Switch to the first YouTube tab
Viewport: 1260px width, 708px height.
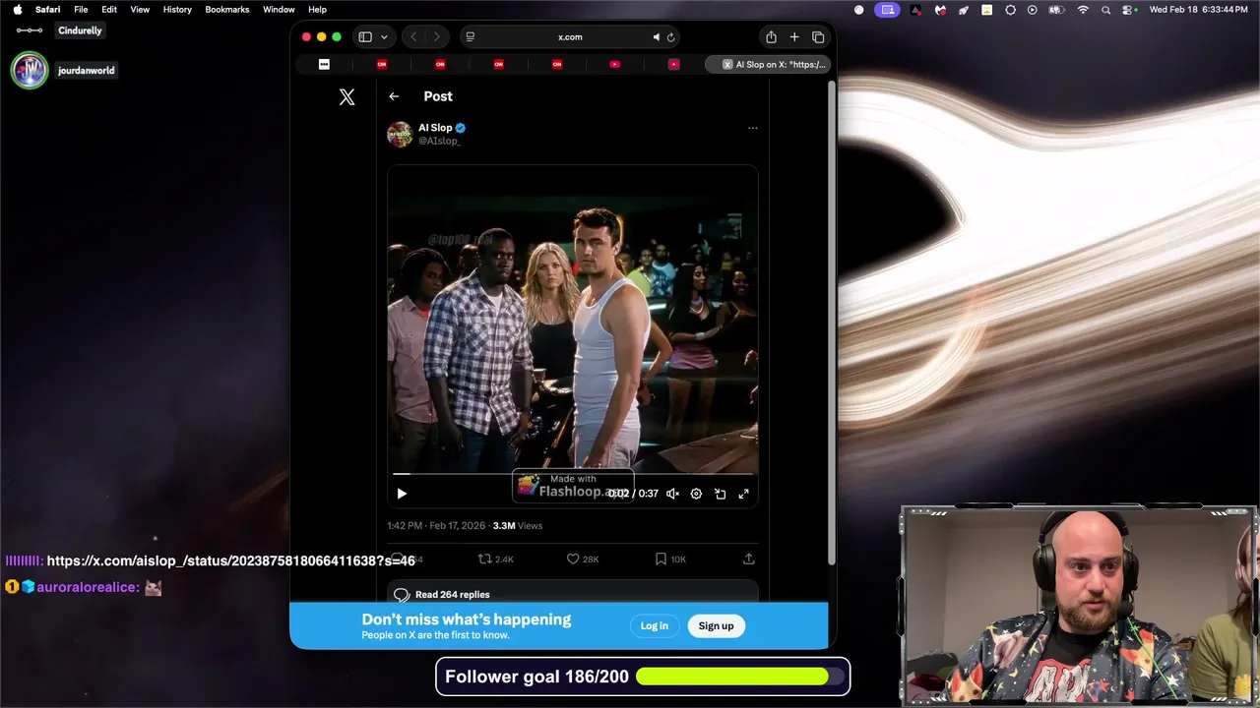[615, 64]
